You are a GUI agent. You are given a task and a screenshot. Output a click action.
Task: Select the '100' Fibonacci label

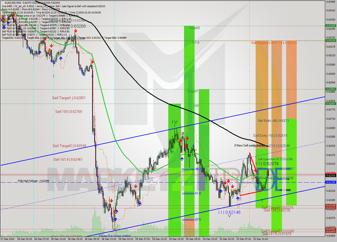tap(196, 105)
